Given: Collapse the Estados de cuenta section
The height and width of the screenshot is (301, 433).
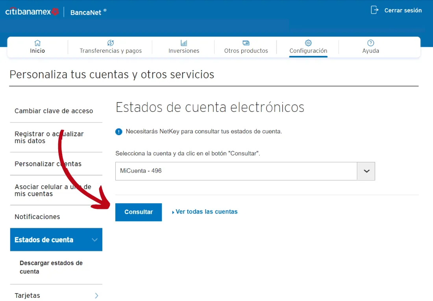Looking at the screenshot, I should click(x=94, y=240).
